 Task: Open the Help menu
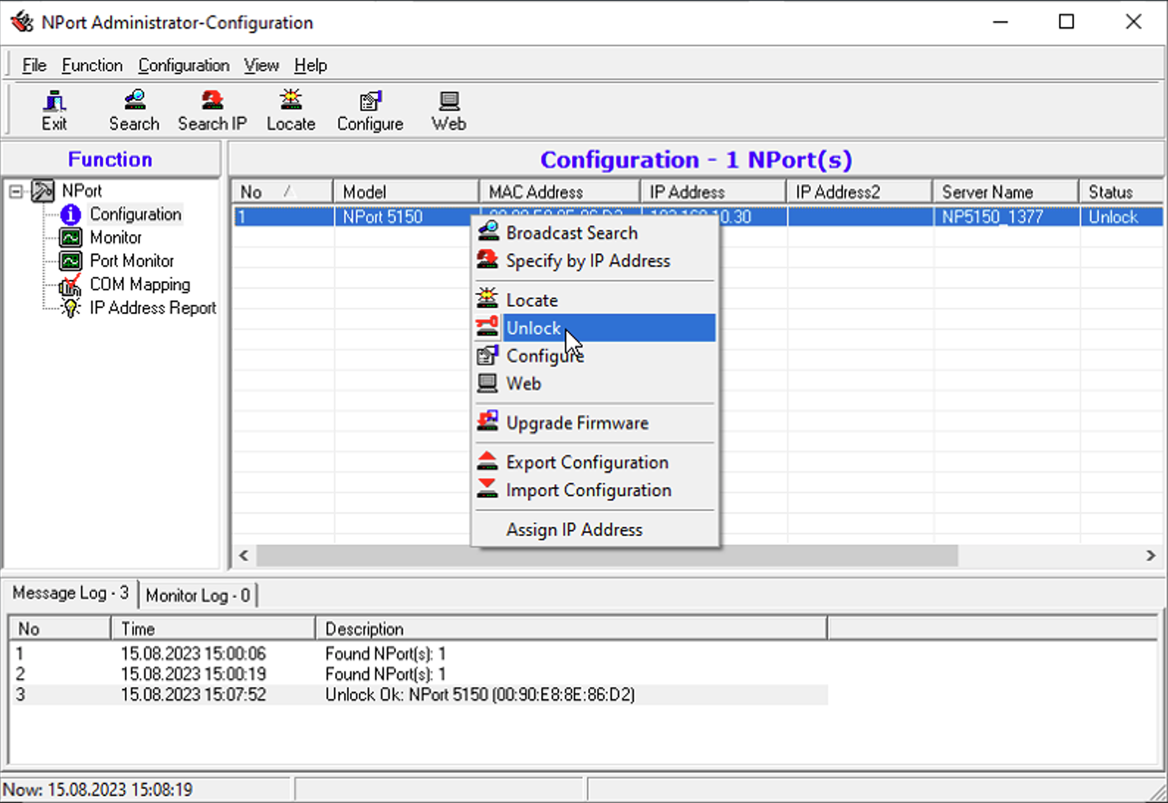coord(311,65)
